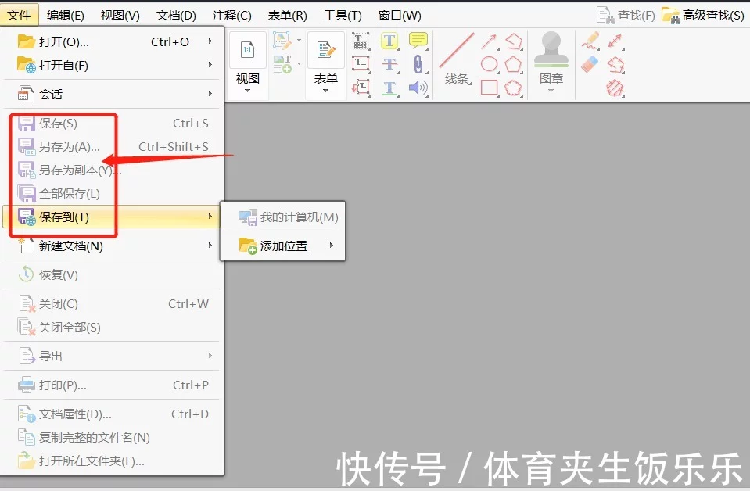750x491 pixels.
Task: Choose 另存为副本(Y)... menu entry
Action: (113, 170)
